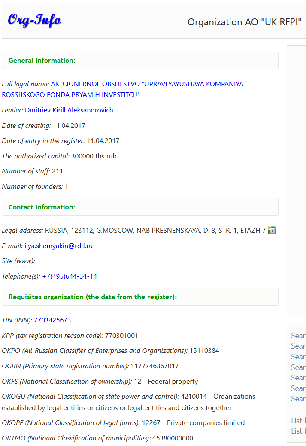Viewport: 306px width, 446px height.
Task: Click the Org-Info site logo
Action: pos(34,21)
